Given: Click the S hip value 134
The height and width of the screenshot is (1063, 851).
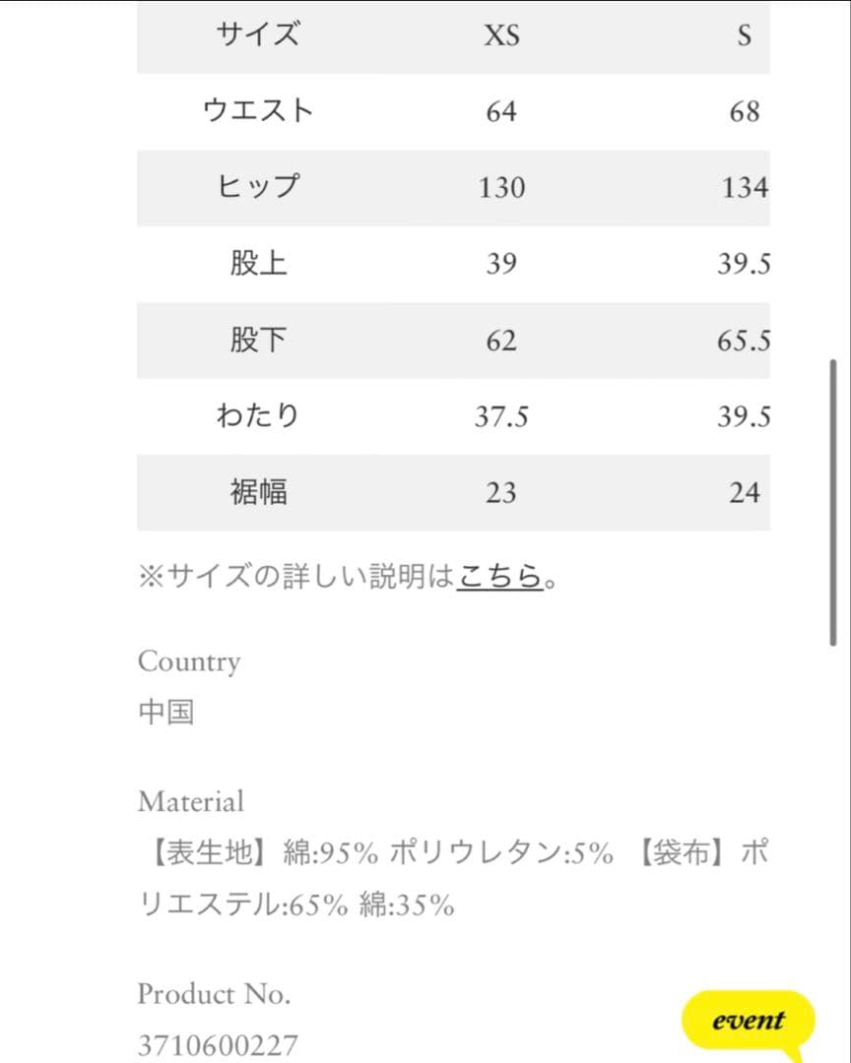Looking at the screenshot, I should (744, 188).
